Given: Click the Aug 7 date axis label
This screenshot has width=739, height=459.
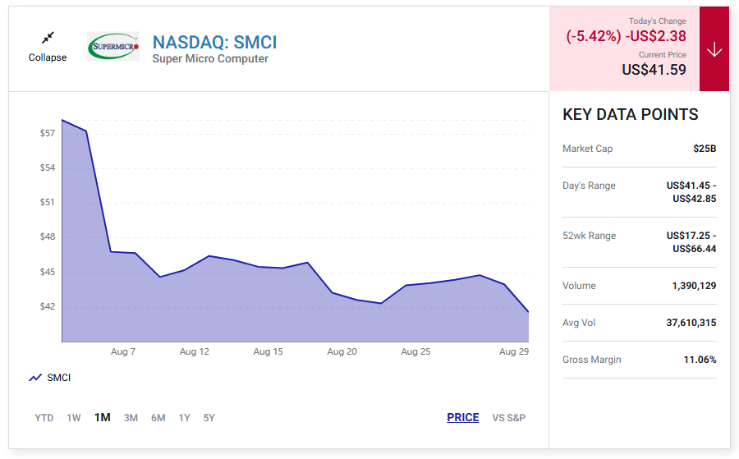Looking at the screenshot, I should coord(123,351).
